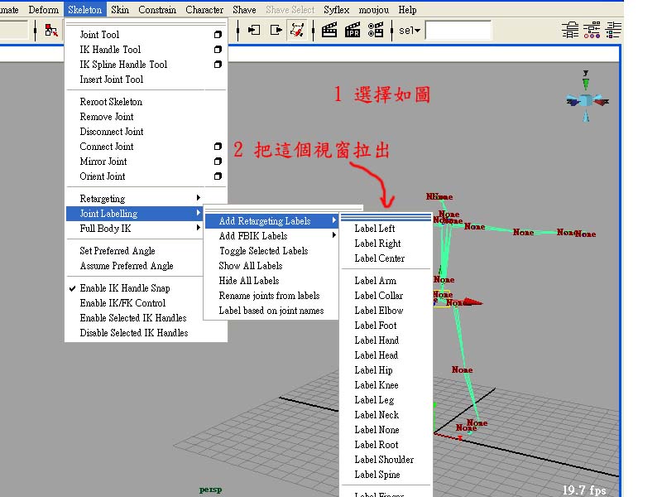This screenshot has width=662, height=497.
Task: Select Label Left
Action: coord(375,229)
